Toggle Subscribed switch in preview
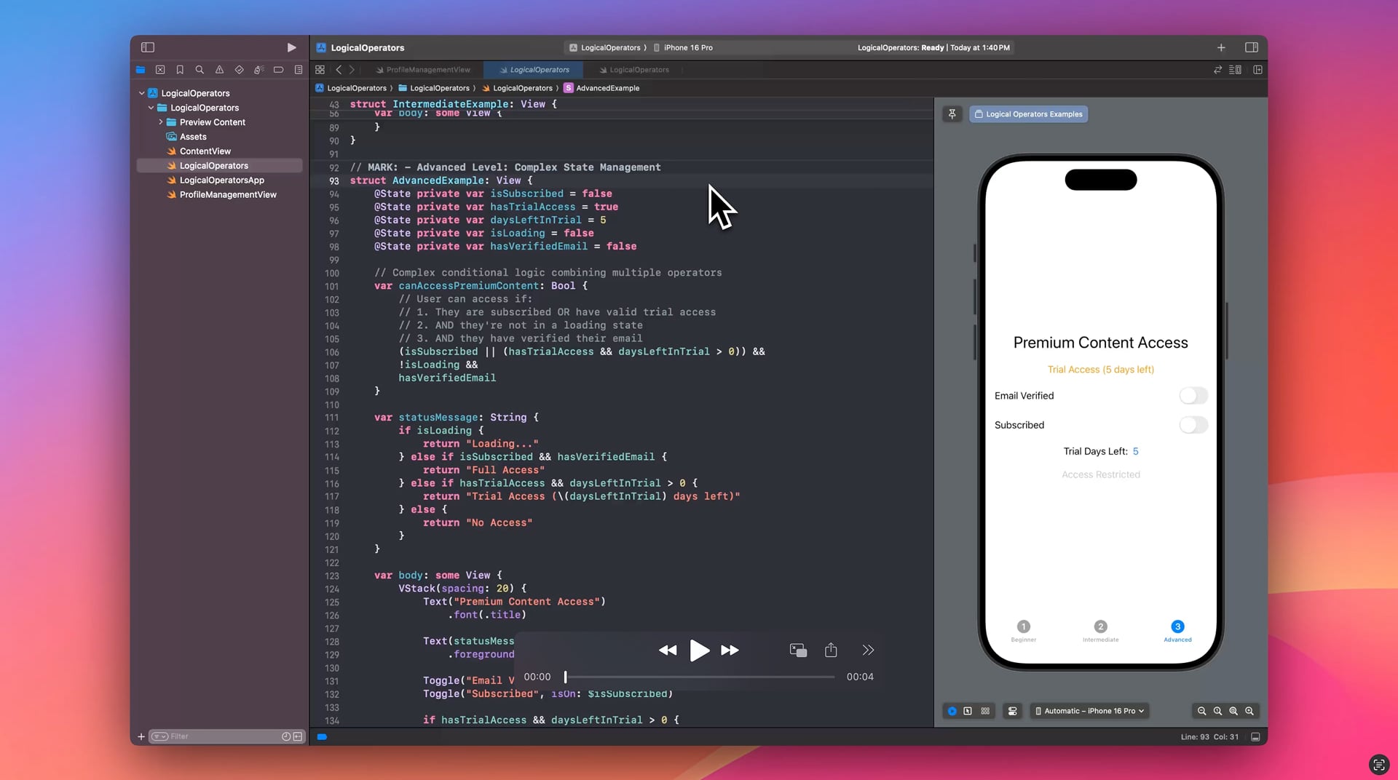The image size is (1398, 780). point(1193,425)
